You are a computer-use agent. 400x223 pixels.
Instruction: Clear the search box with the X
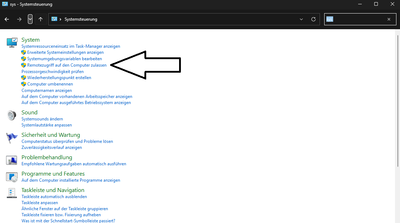tap(389, 19)
